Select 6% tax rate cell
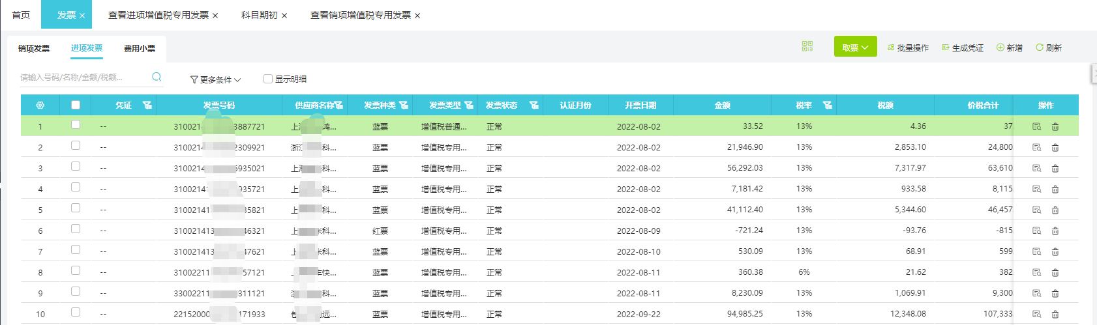 [x=804, y=272]
